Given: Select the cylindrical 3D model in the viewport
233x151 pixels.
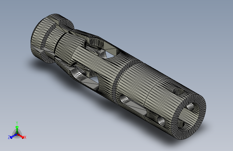Looking at the screenshot, I should (118, 77).
